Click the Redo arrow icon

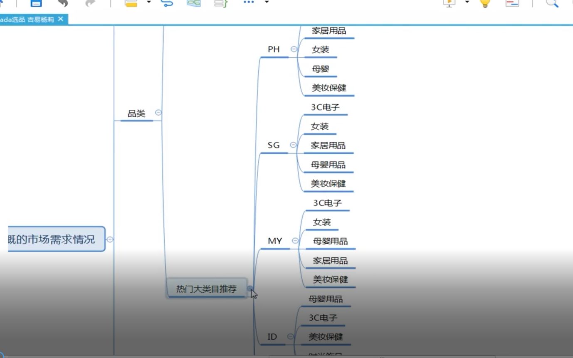(x=90, y=3)
